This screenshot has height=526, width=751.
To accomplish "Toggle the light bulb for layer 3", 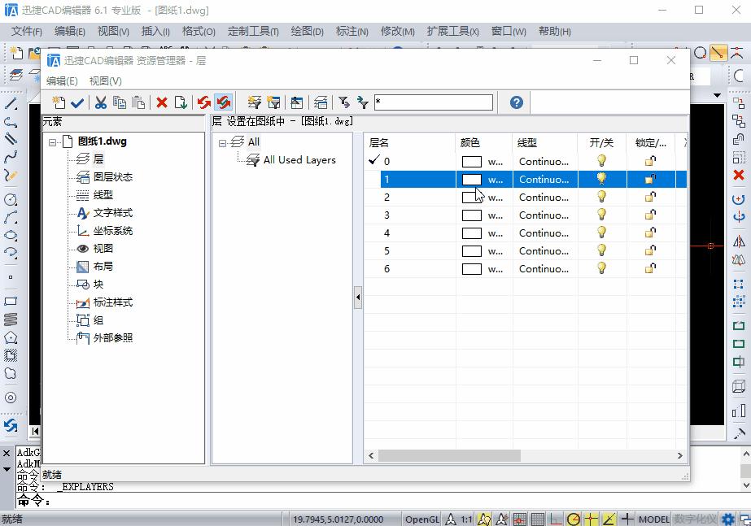I will [602, 215].
